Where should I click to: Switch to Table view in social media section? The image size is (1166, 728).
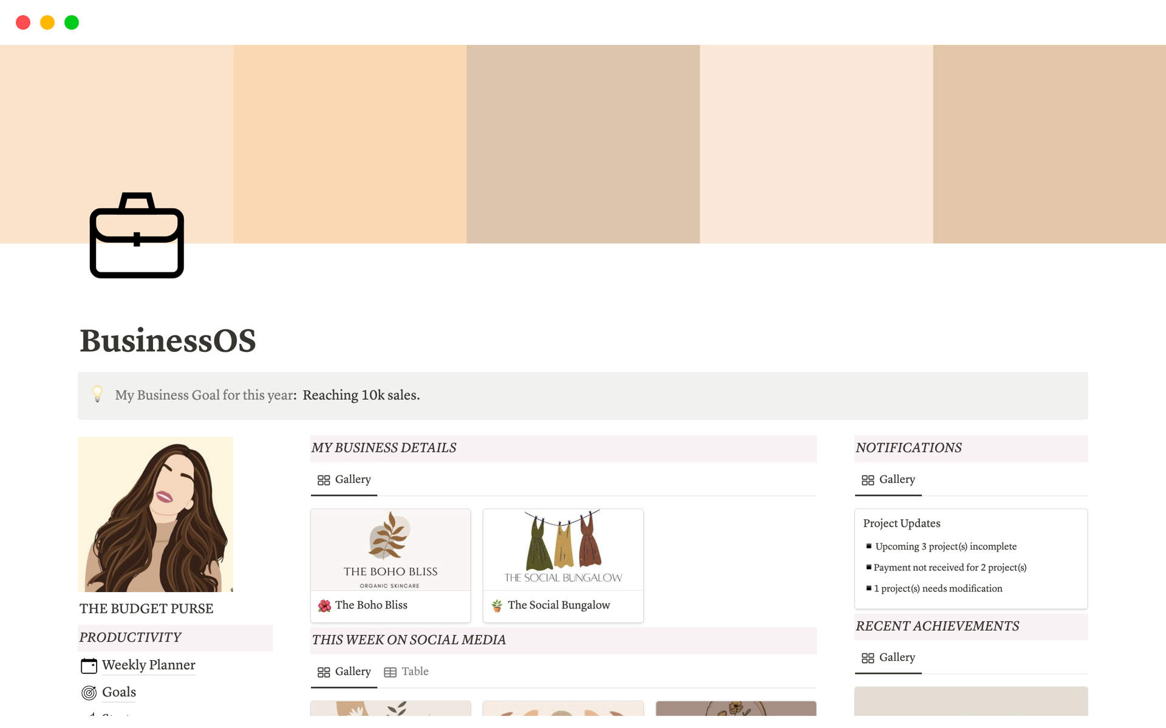(415, 672)
